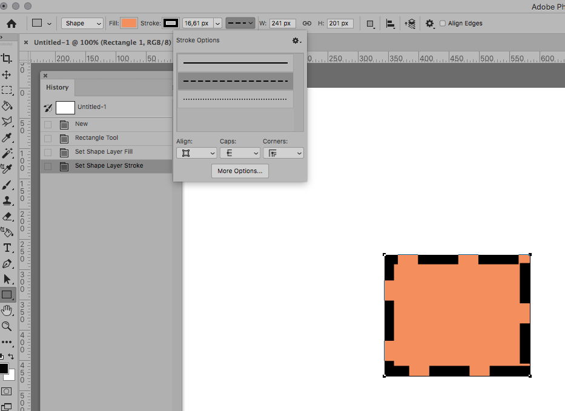
Task: Open the Corners type dropdown
Action: coord(283,153)
